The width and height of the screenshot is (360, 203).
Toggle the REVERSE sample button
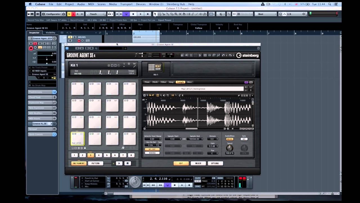point(152,153)
